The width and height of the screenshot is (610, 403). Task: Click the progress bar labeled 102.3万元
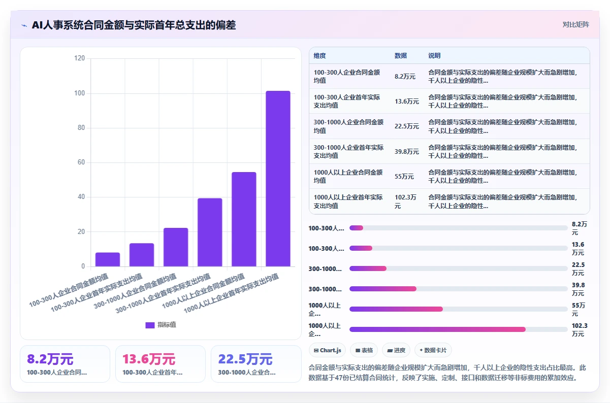click(458, 329)
